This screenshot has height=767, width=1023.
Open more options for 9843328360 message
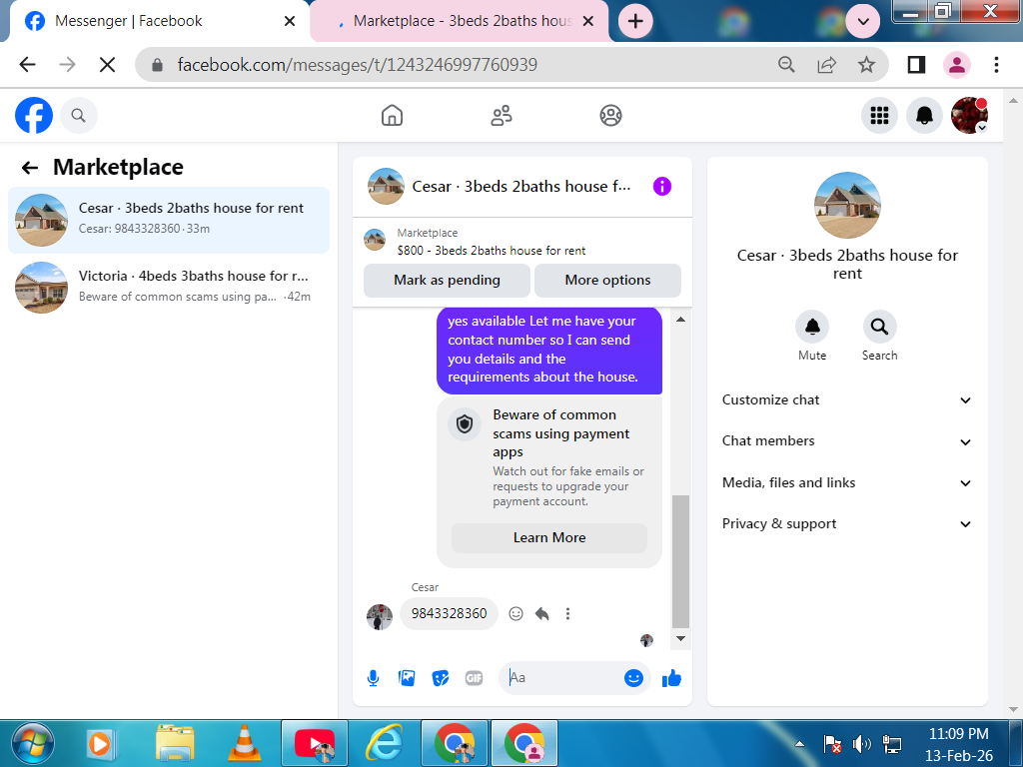pos(567,614)
